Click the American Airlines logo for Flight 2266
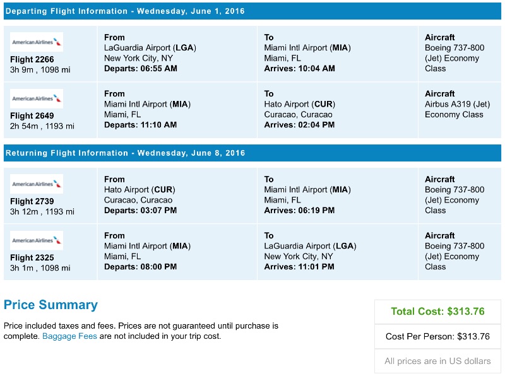 pos(35,42)
